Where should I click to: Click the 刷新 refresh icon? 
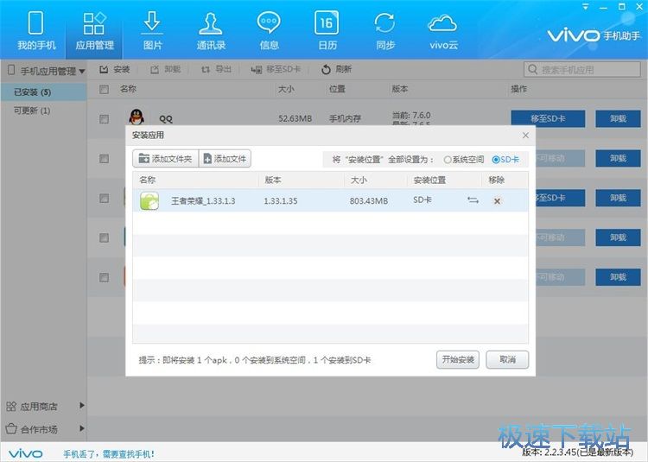326,69
